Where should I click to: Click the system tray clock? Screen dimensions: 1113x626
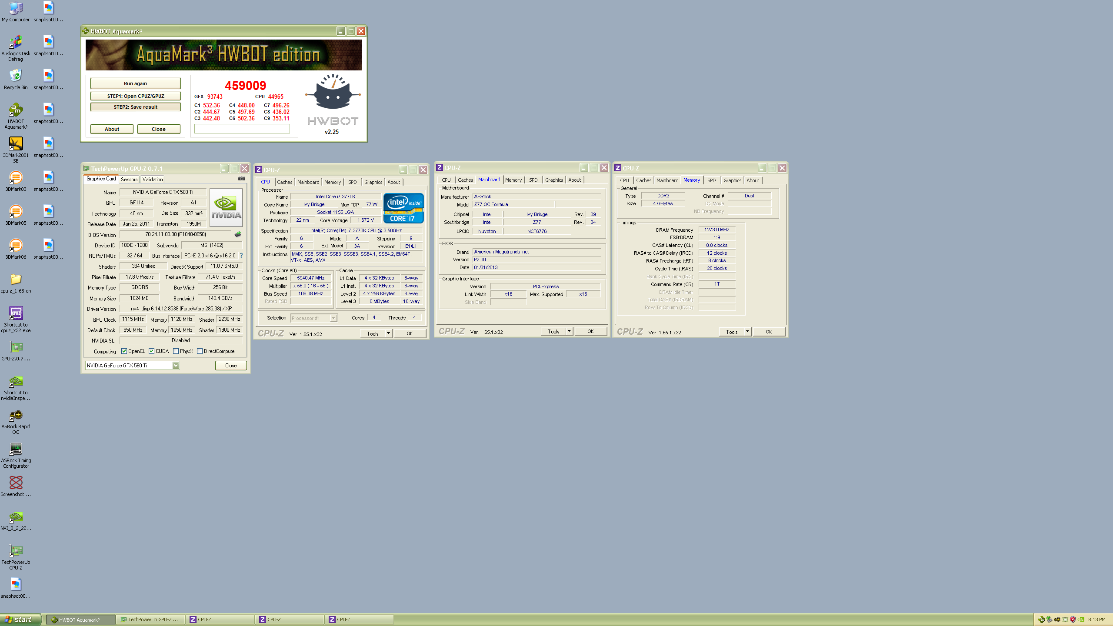point(1097,620)
